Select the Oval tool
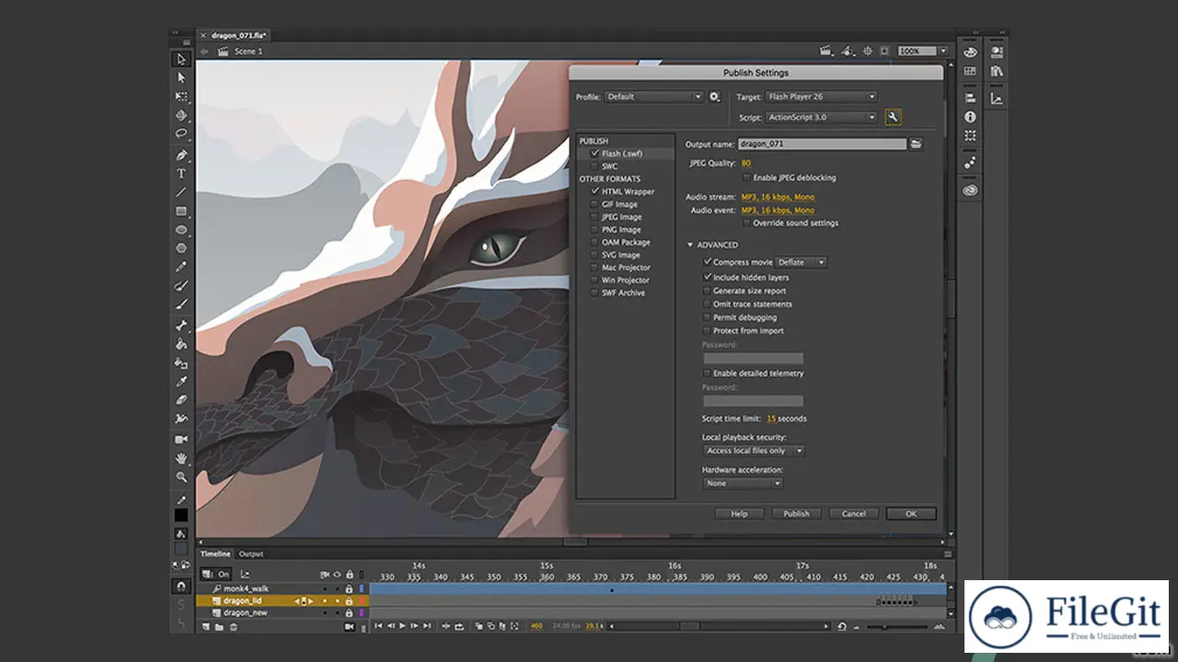Screen dimensions: 1178x662 coord(181,230)
